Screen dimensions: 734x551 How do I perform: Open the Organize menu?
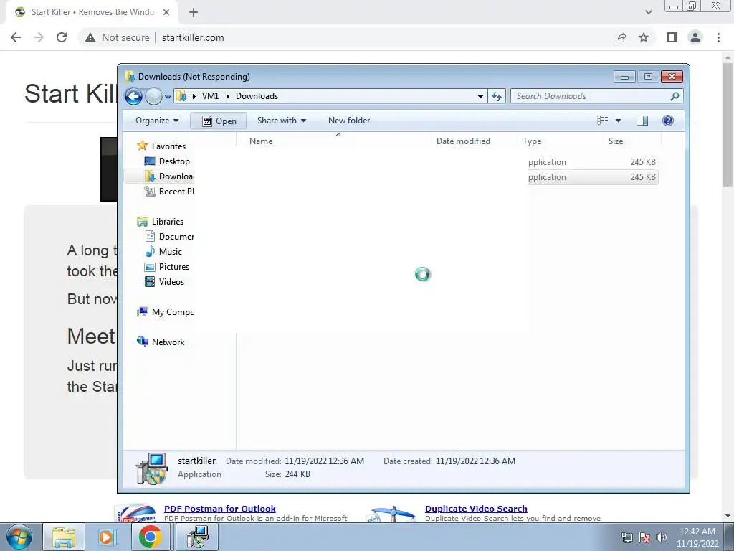tap(157, 121)
